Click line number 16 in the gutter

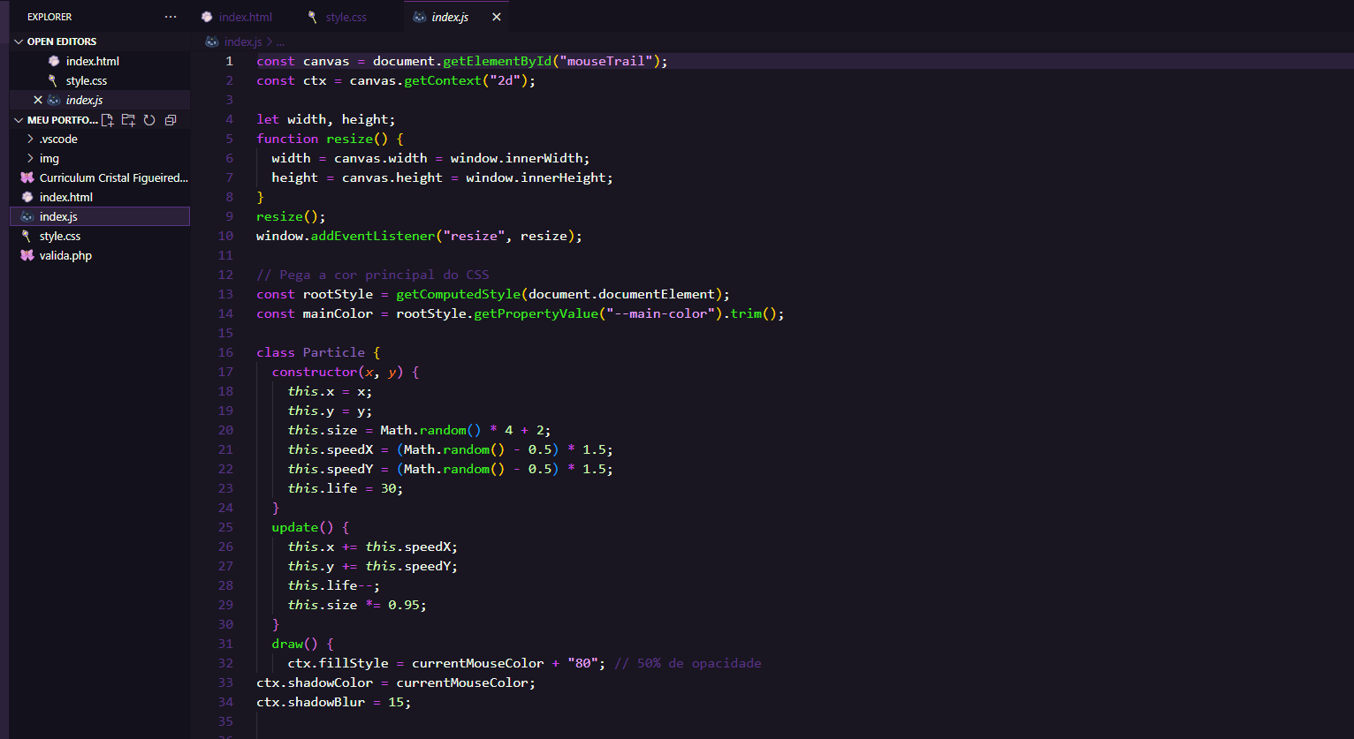point(226,352)
